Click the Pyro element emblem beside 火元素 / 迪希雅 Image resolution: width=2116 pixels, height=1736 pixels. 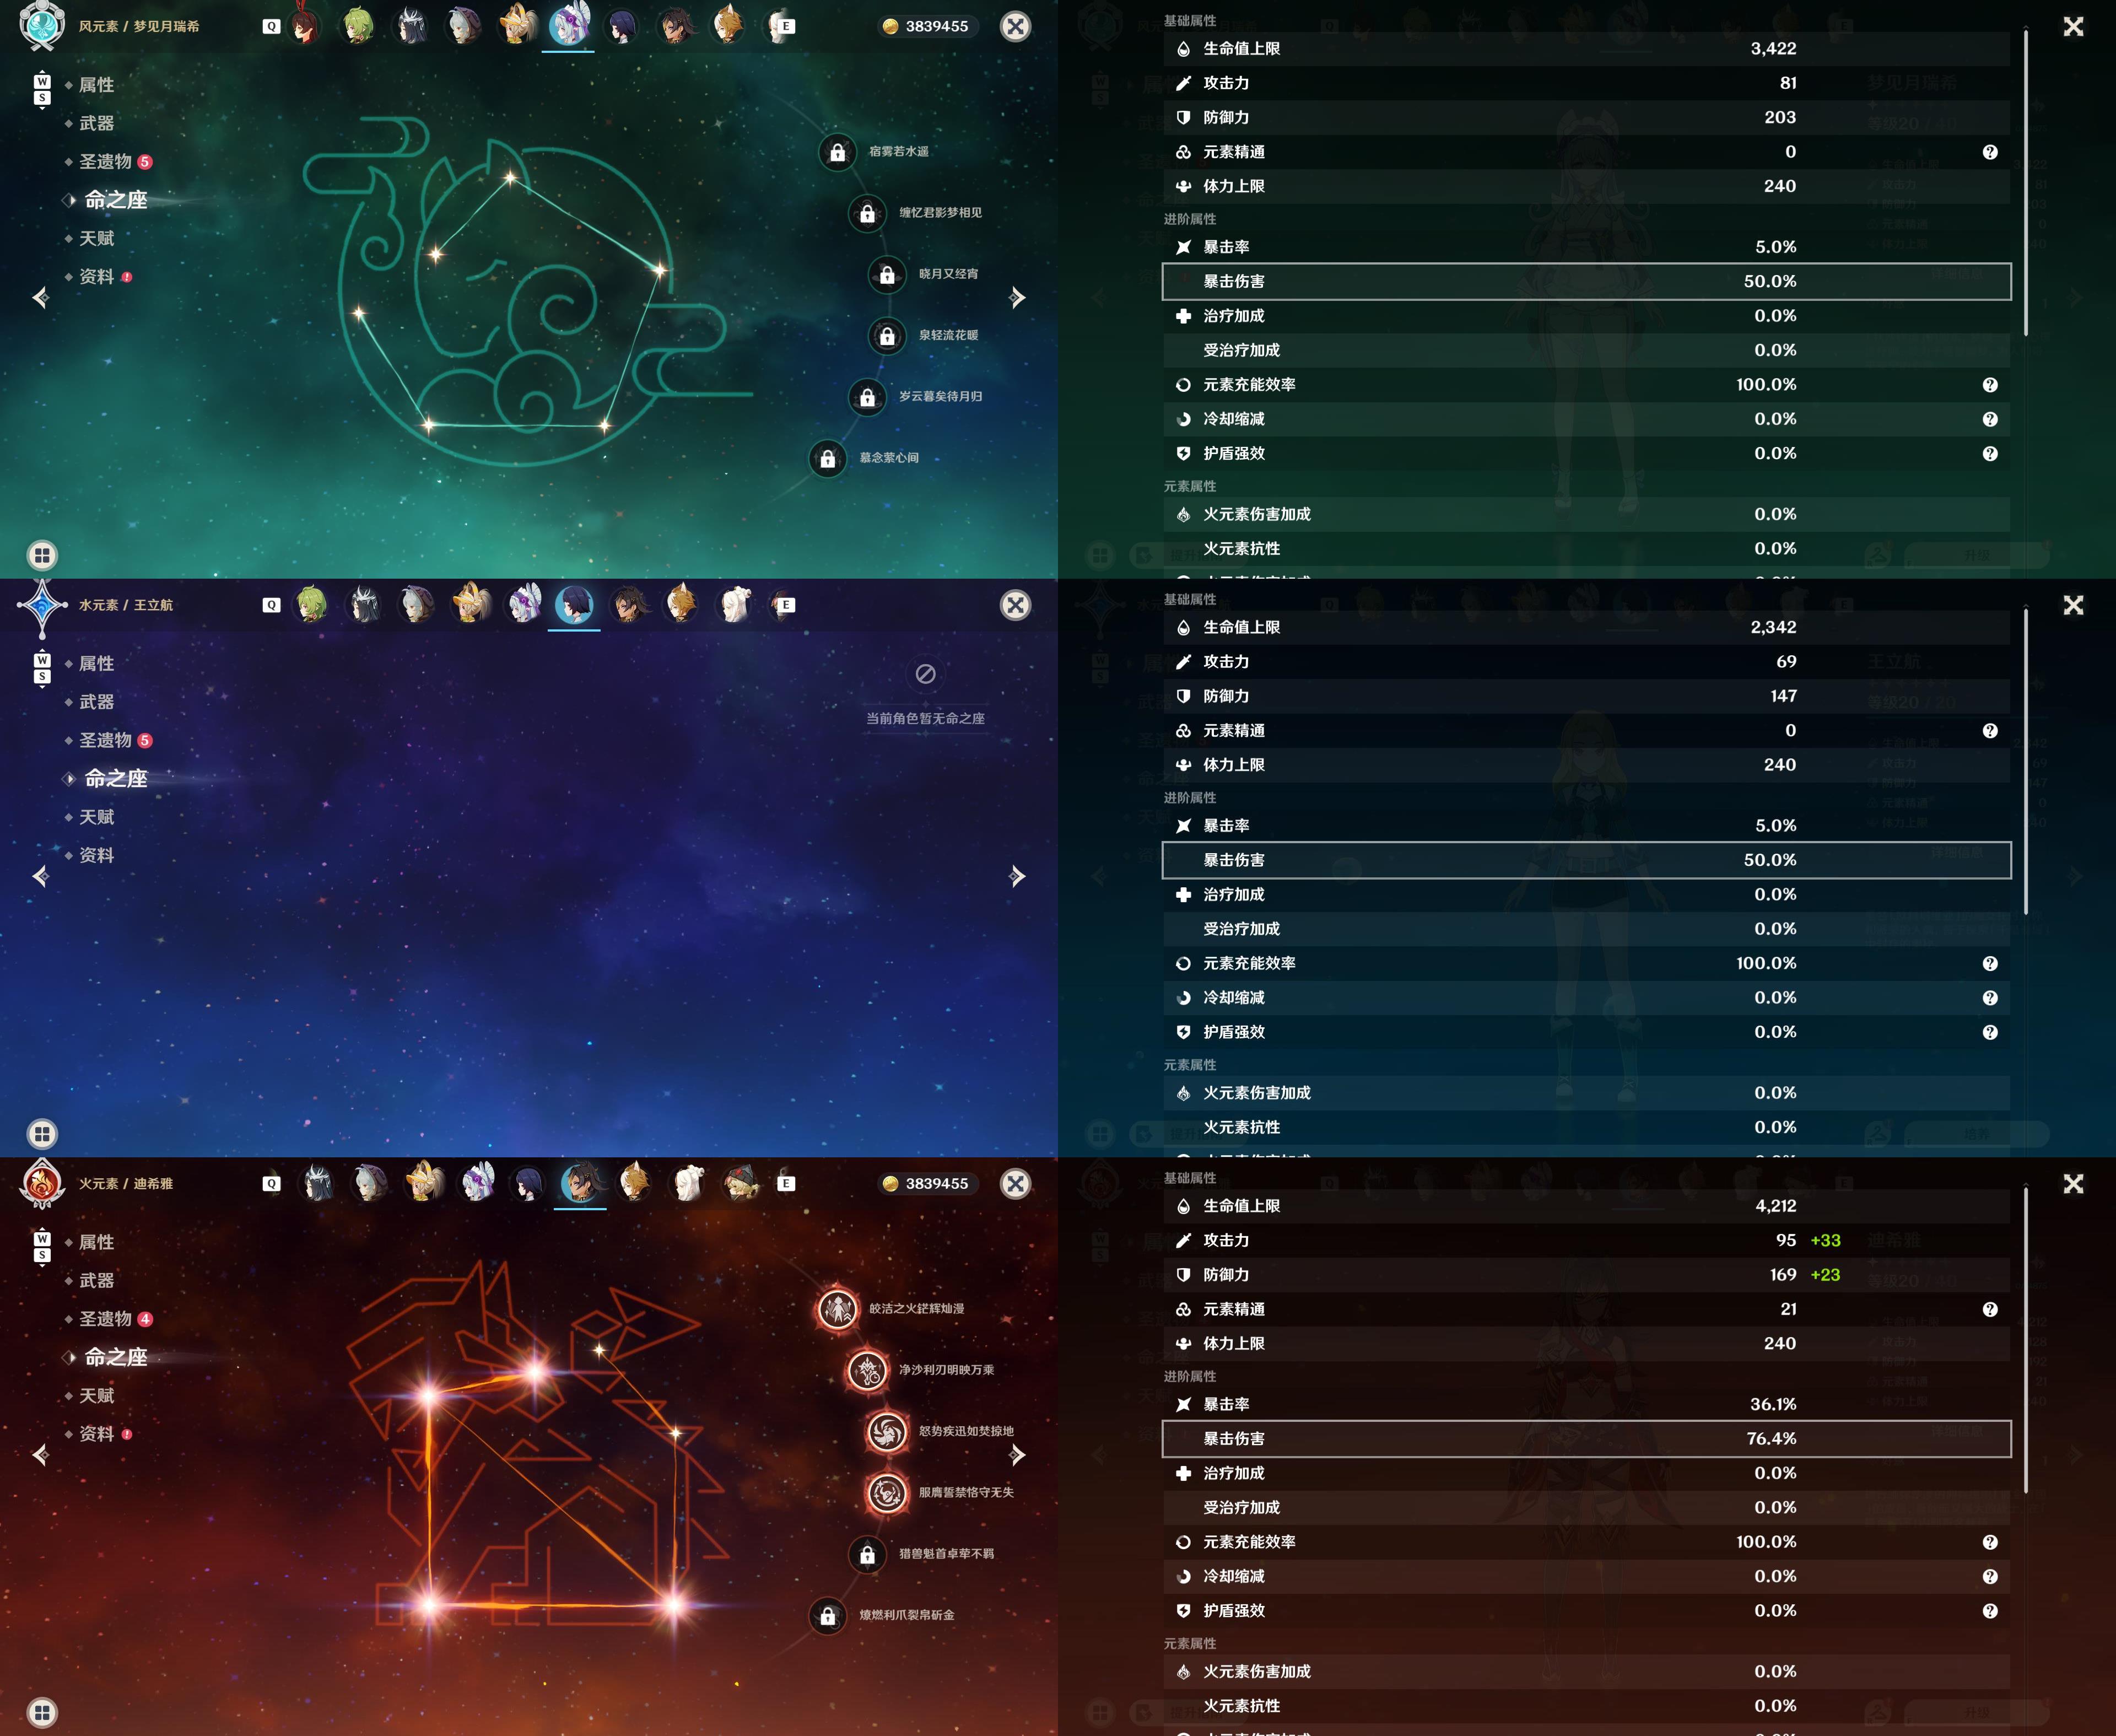tap(42, 1183)
